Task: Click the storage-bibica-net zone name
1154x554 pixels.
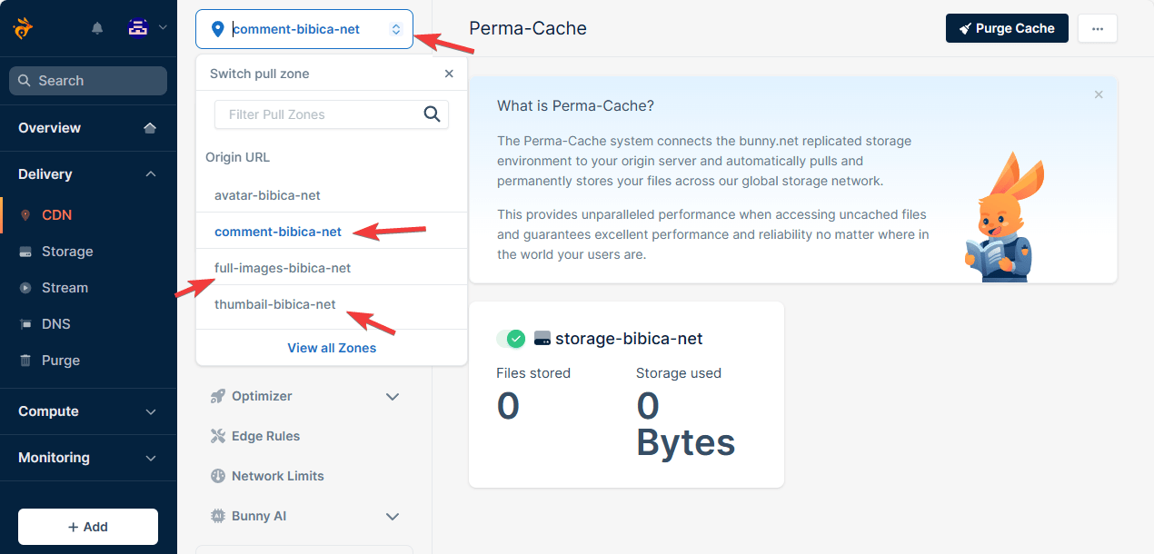Action: [x=629, y=339]
